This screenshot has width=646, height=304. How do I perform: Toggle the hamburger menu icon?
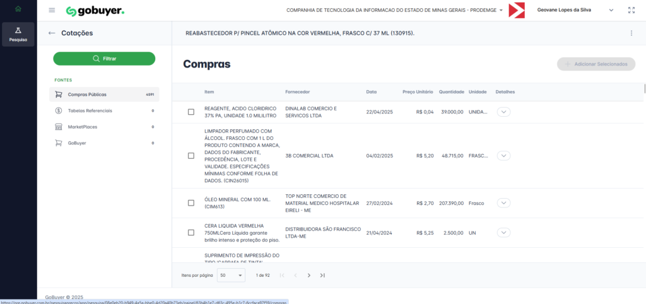click(x=52, y=11)
